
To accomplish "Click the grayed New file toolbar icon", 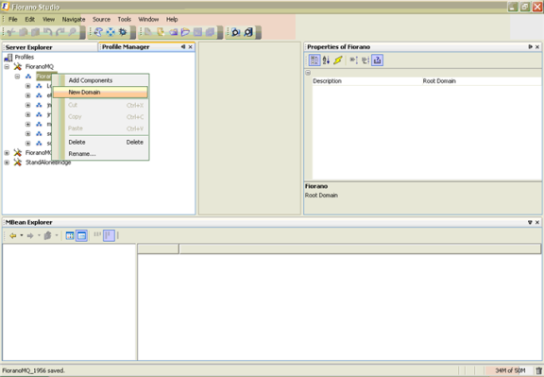I will [148, 32].
